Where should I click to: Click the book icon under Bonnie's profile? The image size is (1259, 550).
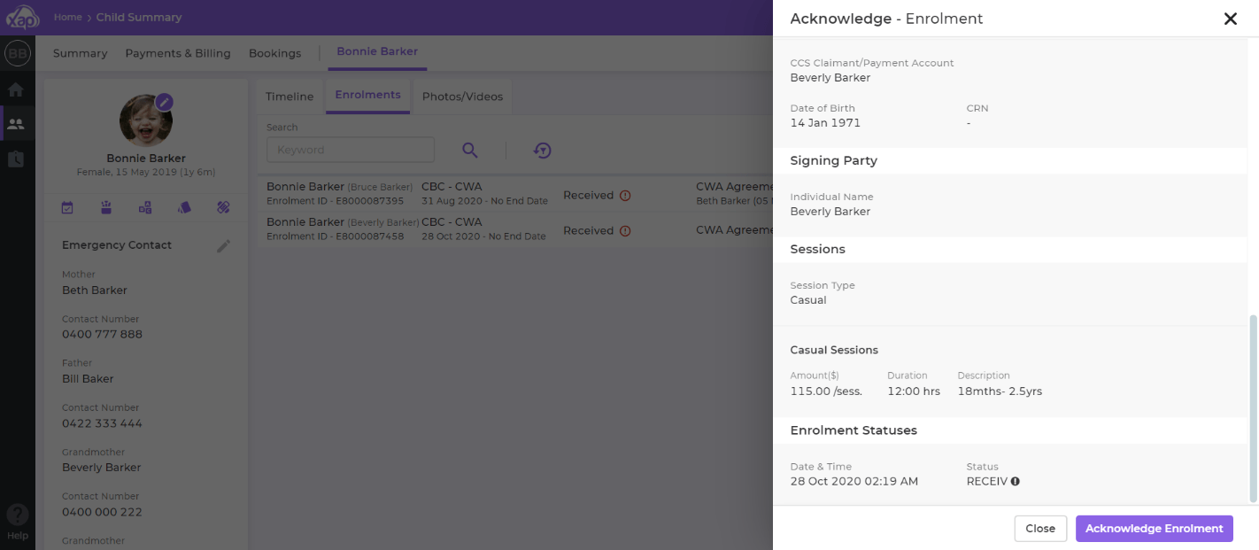184,206
